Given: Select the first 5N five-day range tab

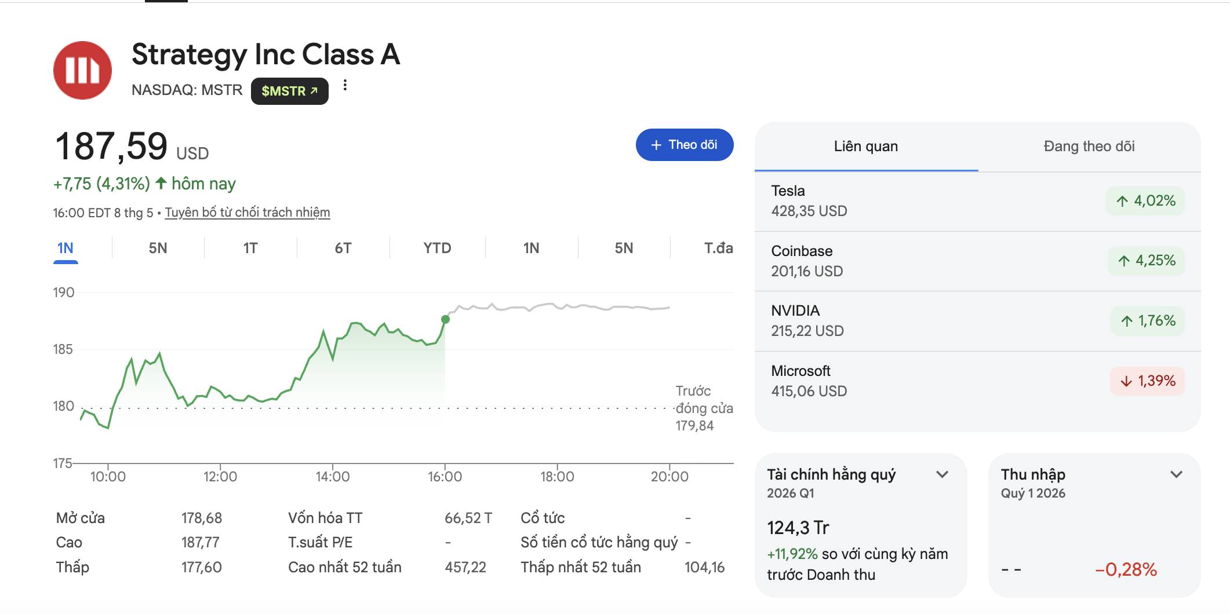Looking at the screenshot, I should (x=158, y=248).
